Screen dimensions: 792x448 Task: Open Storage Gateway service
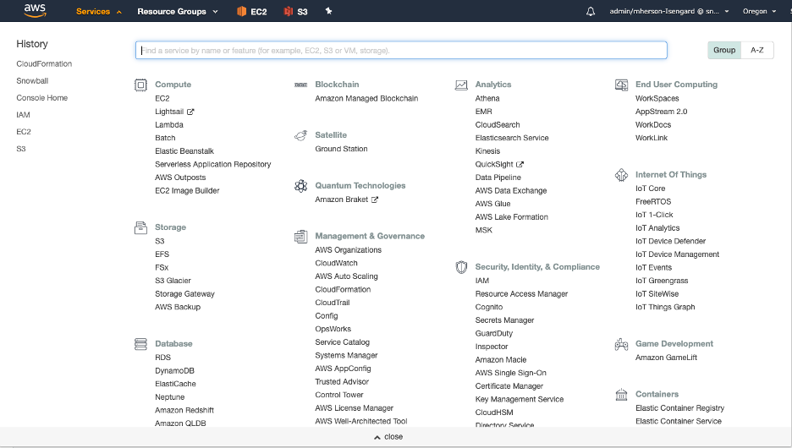(184, 293)
